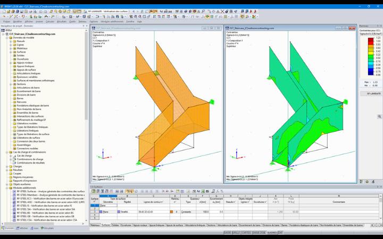The width and height of the screenshot is (383, 239).
Task: Open the Modules additionnels menu
Action: [112, 21]
